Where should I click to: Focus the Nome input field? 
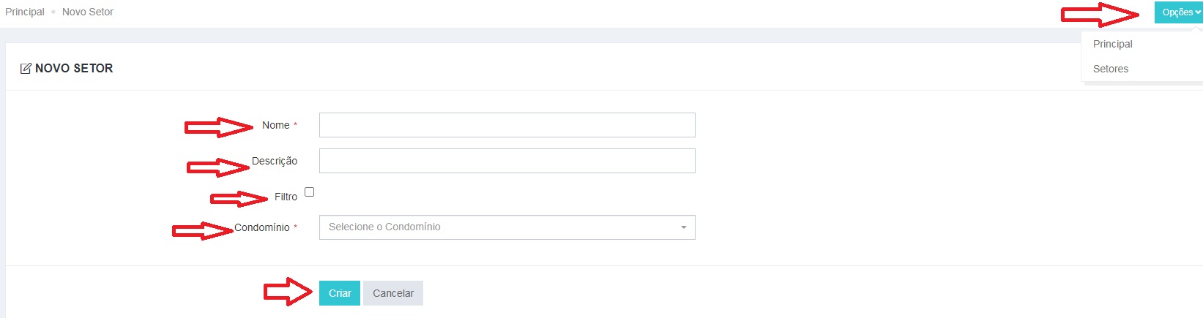coord(507,125)
